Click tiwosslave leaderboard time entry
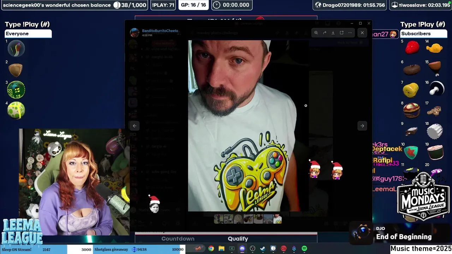This screenshot has height=254, width=452. 421,5
